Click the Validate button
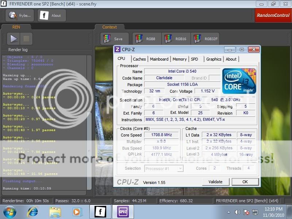 pos(215,182)
